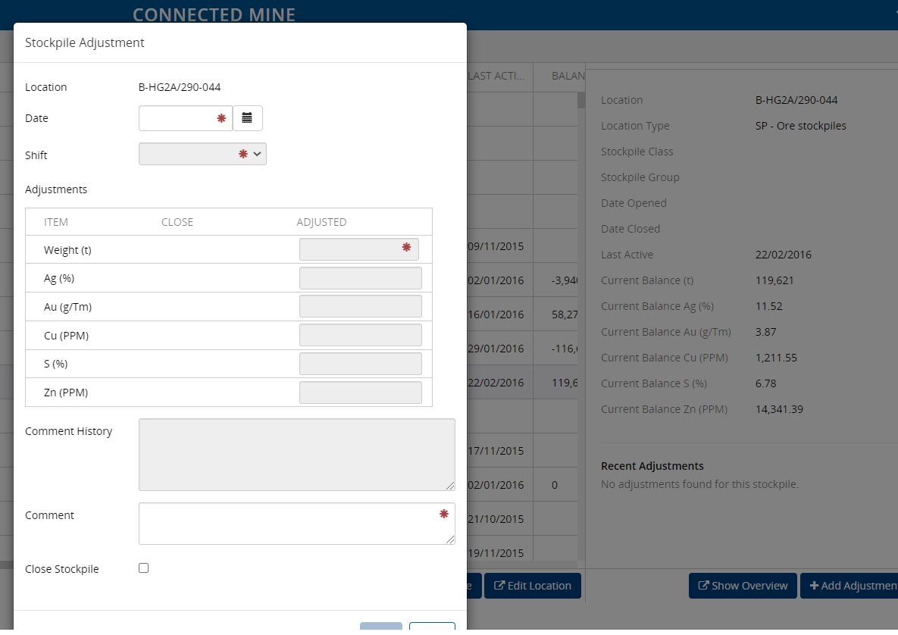Click the Current Balance (t) value 119,621

(774, 280)
